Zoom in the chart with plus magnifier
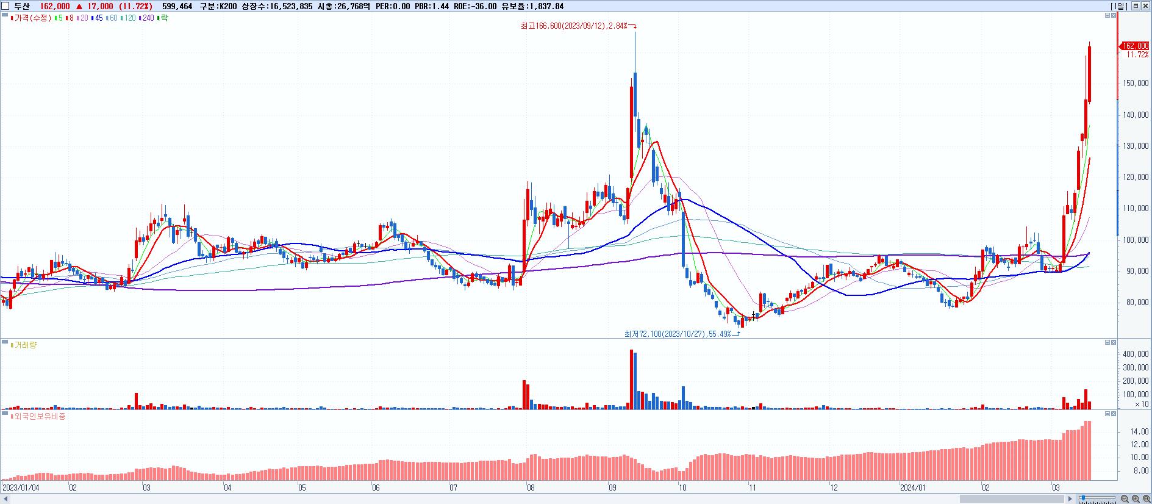 [x=1134, y=499]
